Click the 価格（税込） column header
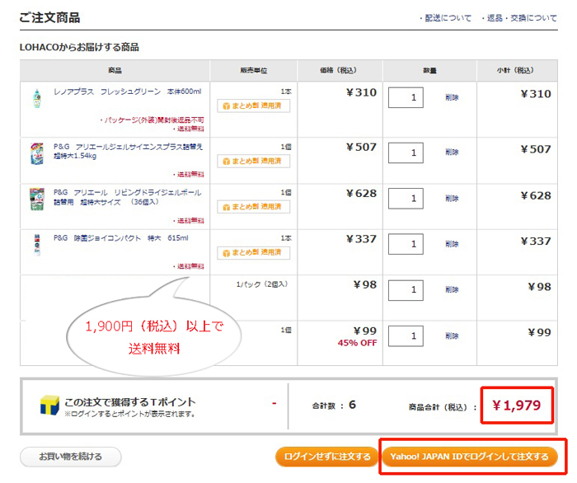 tap(338, 70)
